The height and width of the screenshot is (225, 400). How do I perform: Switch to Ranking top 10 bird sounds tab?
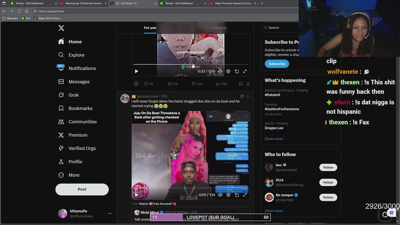[83, 3]
